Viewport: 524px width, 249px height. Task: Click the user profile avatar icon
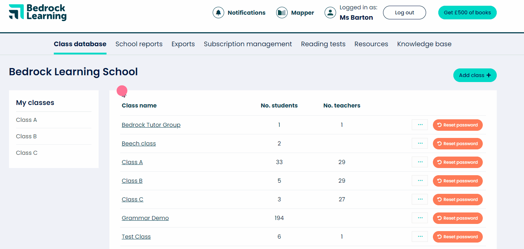coord(330,13)
